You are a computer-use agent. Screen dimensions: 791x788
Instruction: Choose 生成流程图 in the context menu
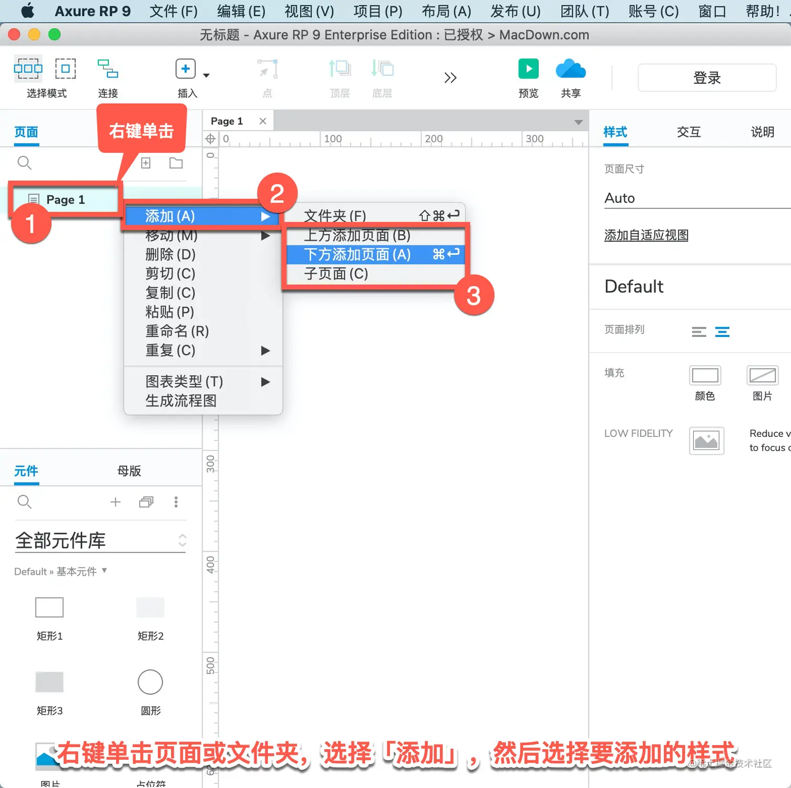pyautogui.click(x=203, y=401)
